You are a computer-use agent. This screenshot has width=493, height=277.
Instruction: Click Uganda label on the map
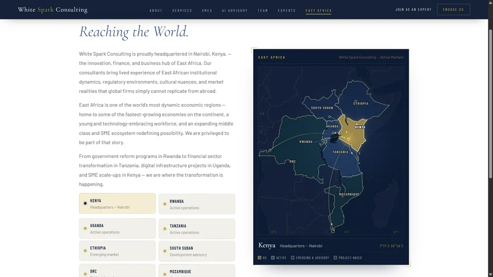tap(332, 126)
